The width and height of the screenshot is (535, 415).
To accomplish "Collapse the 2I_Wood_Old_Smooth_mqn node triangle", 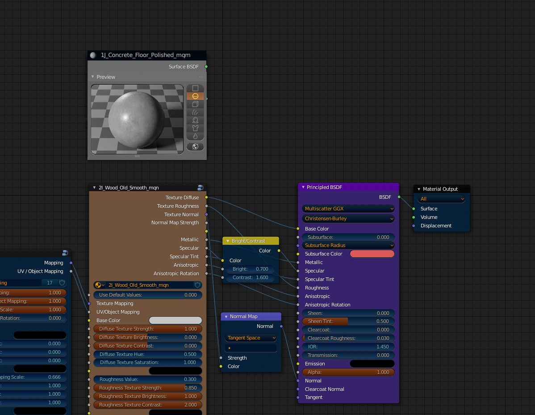I will (95, 188).
